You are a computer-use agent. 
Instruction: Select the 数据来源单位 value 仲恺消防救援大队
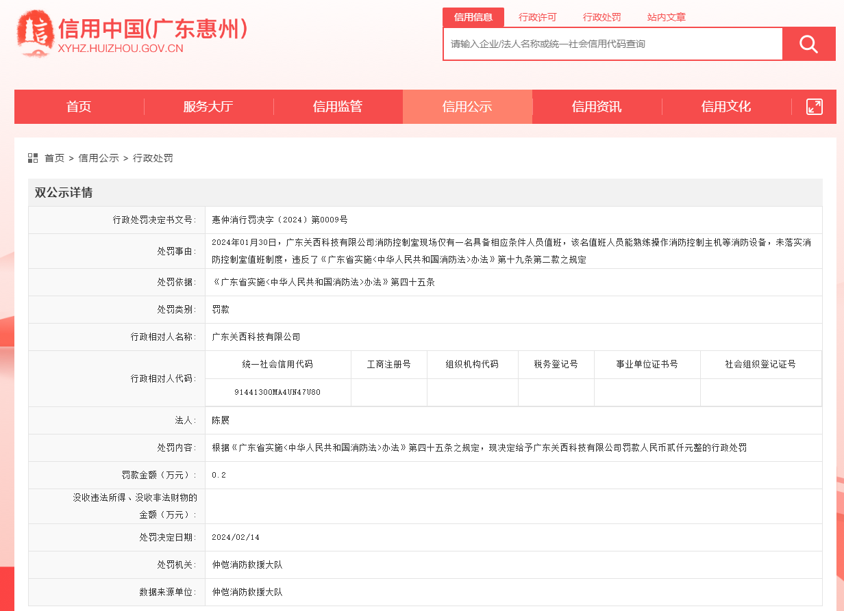coord(247,592)
